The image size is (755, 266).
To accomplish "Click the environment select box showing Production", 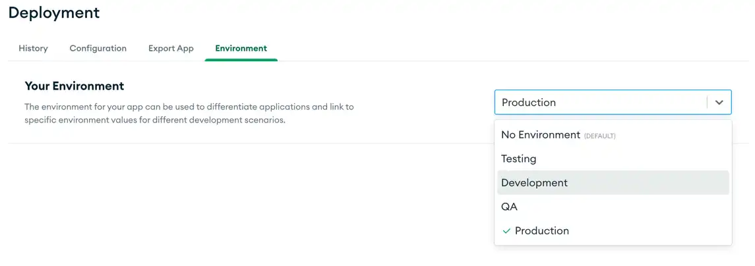I will pyautogui.click(x=600, y=103).
